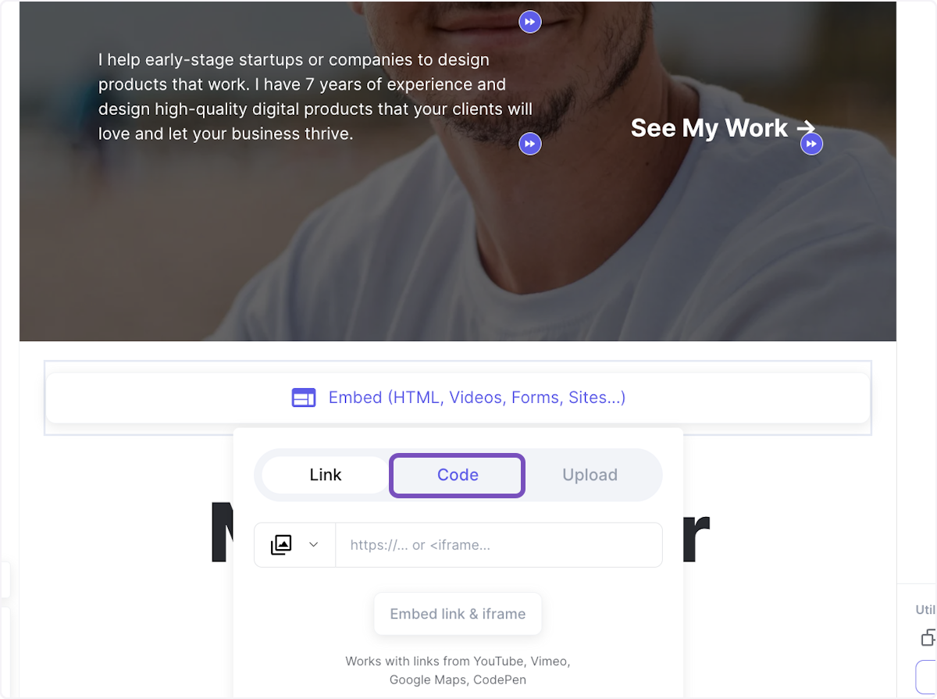Image resolution: width=937 pixels, height=699 pixels.
Task: Select the Code tab
Action: (458, 475)
